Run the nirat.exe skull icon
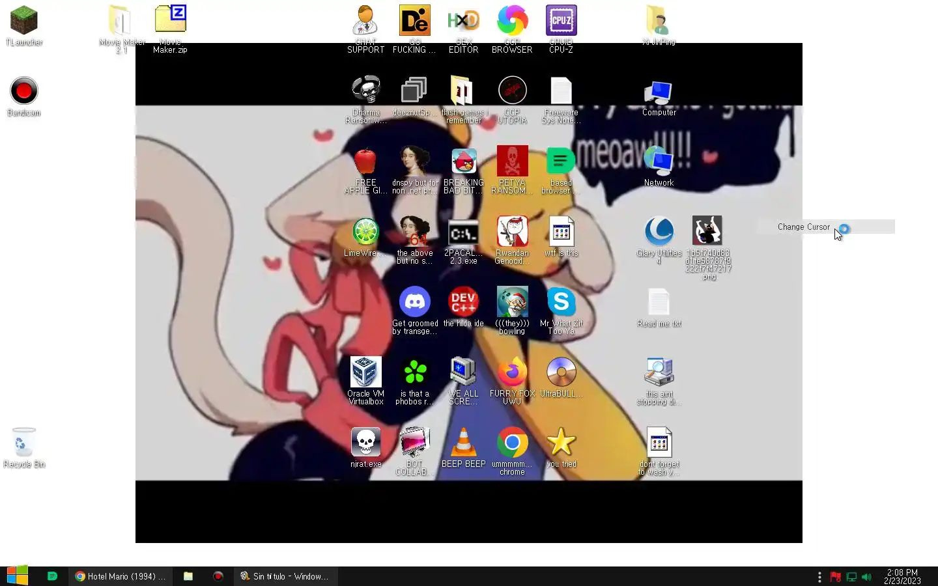The height and width of the screenshot is (586, 938). (x=365, y=443)
